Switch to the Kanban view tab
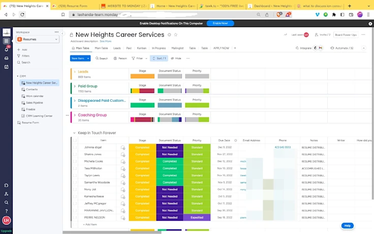 point(142,48)
